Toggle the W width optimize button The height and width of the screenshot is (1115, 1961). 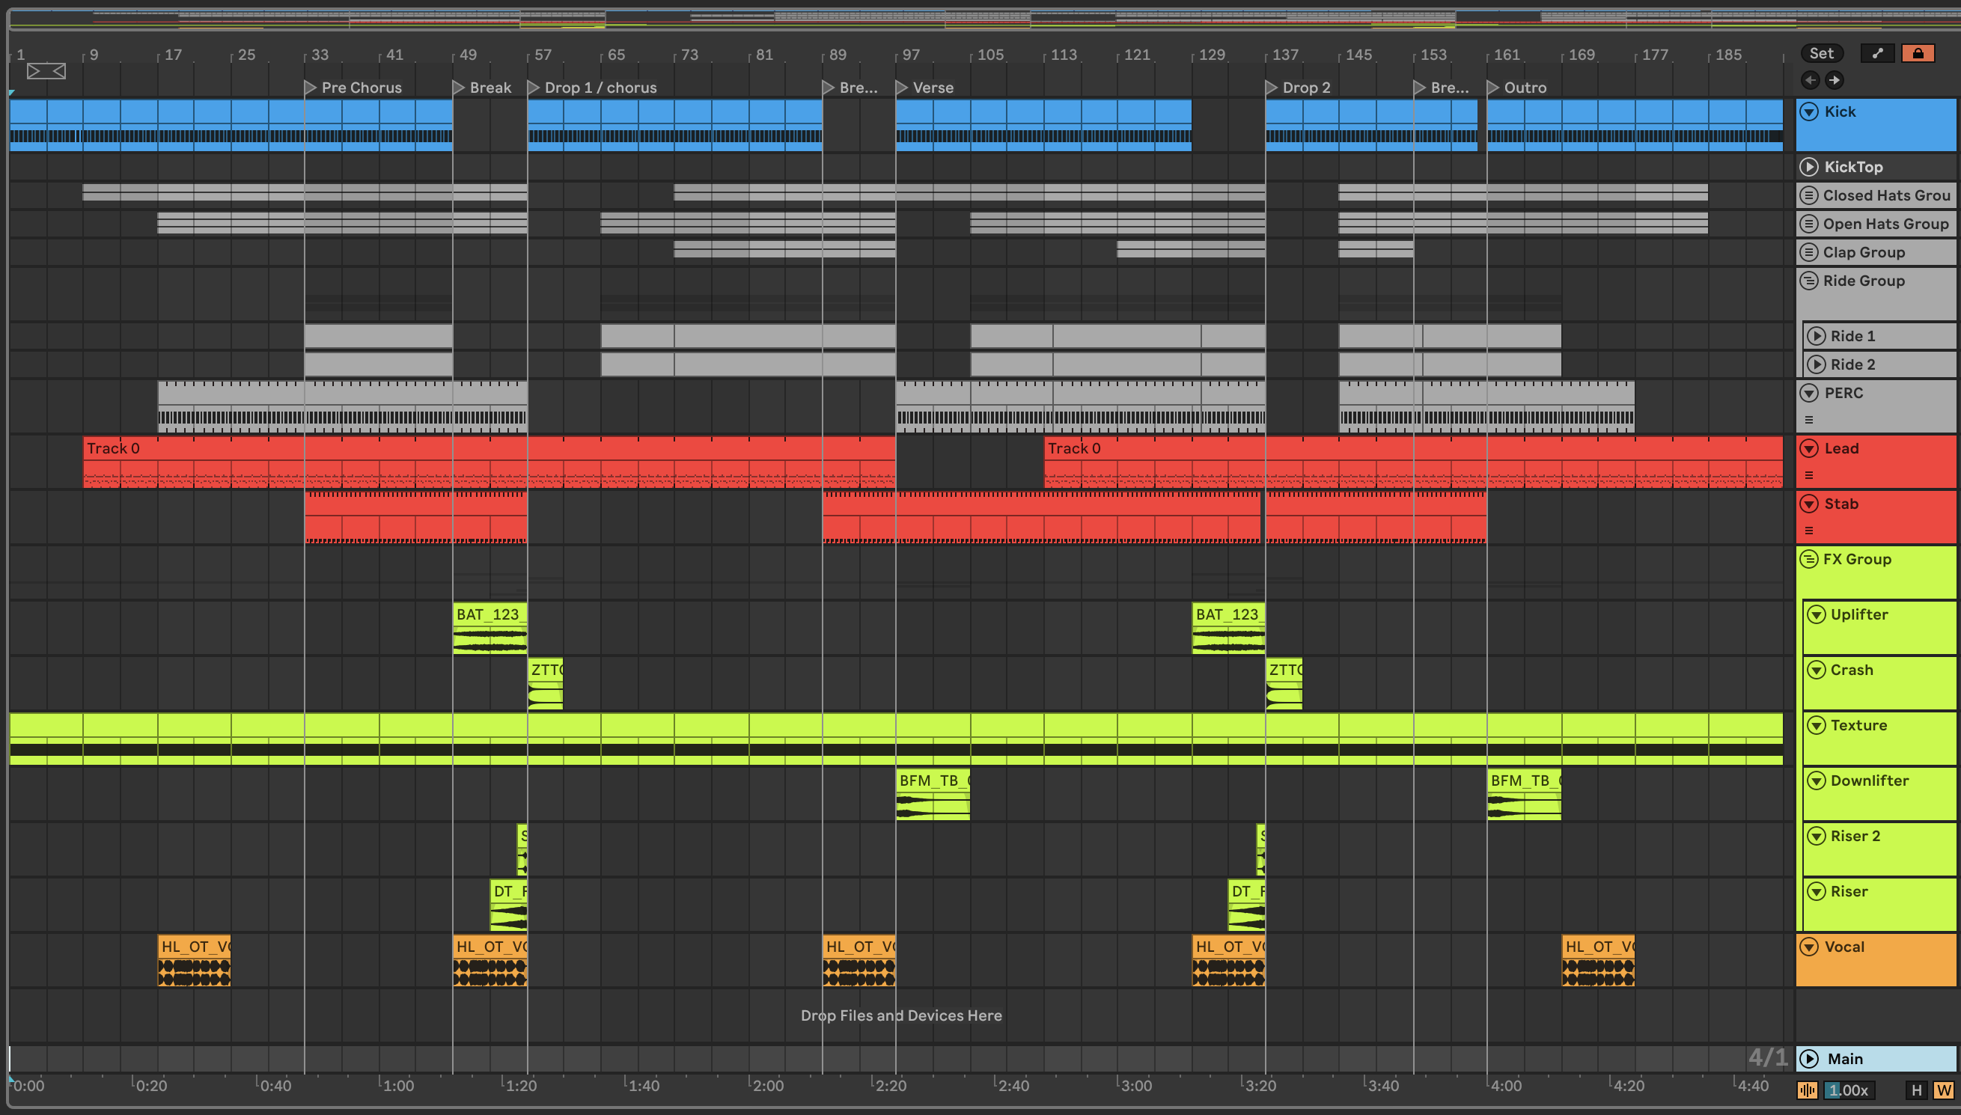[1943, 1090]
